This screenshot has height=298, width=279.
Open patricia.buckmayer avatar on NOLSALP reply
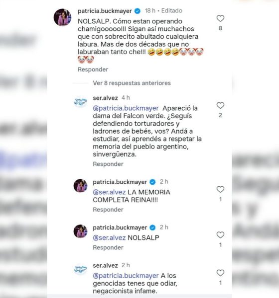tap(81, 231)
